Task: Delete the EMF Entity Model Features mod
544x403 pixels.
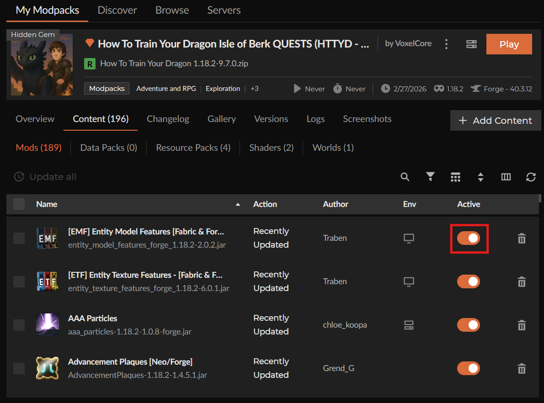Action: tap(522, 238)
